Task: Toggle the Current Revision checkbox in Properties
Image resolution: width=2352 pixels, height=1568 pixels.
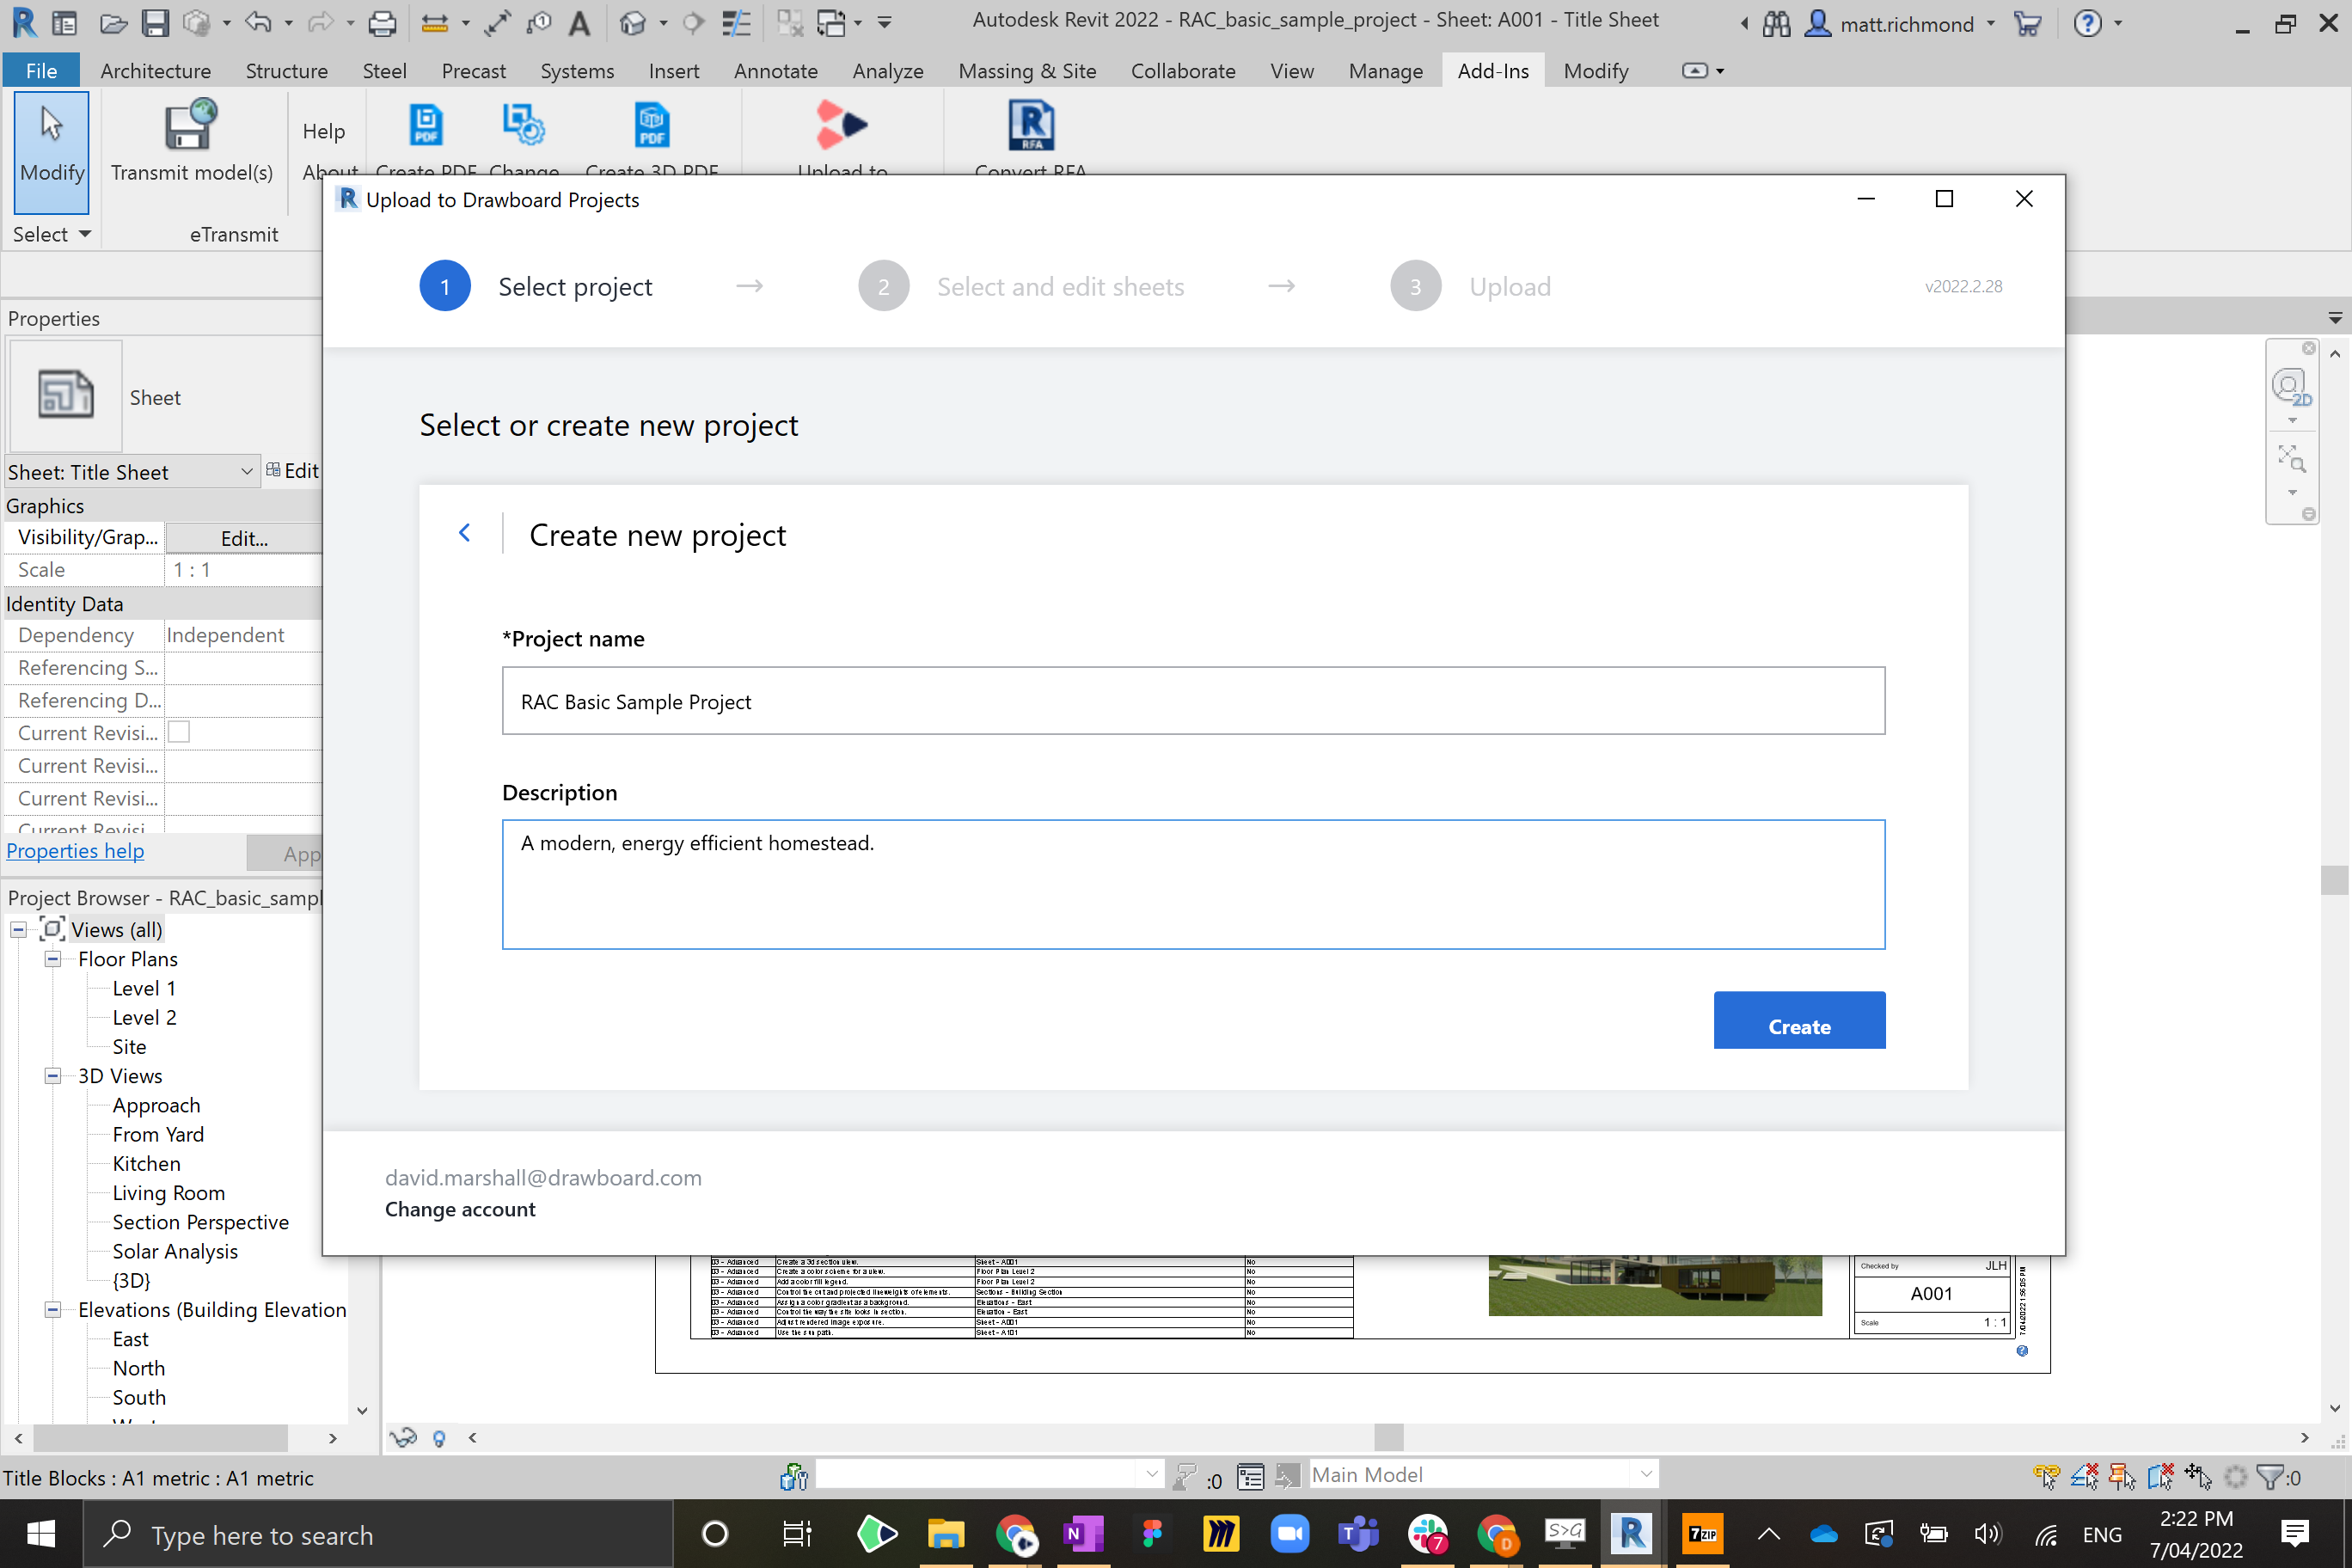Action: point(179,732)
